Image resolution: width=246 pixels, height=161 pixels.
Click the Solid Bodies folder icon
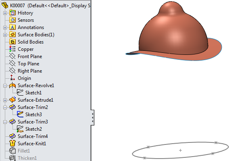[13, 42]
